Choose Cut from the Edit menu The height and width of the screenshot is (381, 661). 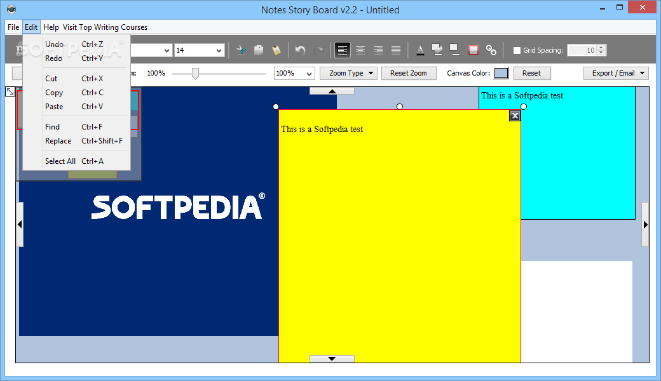(76, 78)
